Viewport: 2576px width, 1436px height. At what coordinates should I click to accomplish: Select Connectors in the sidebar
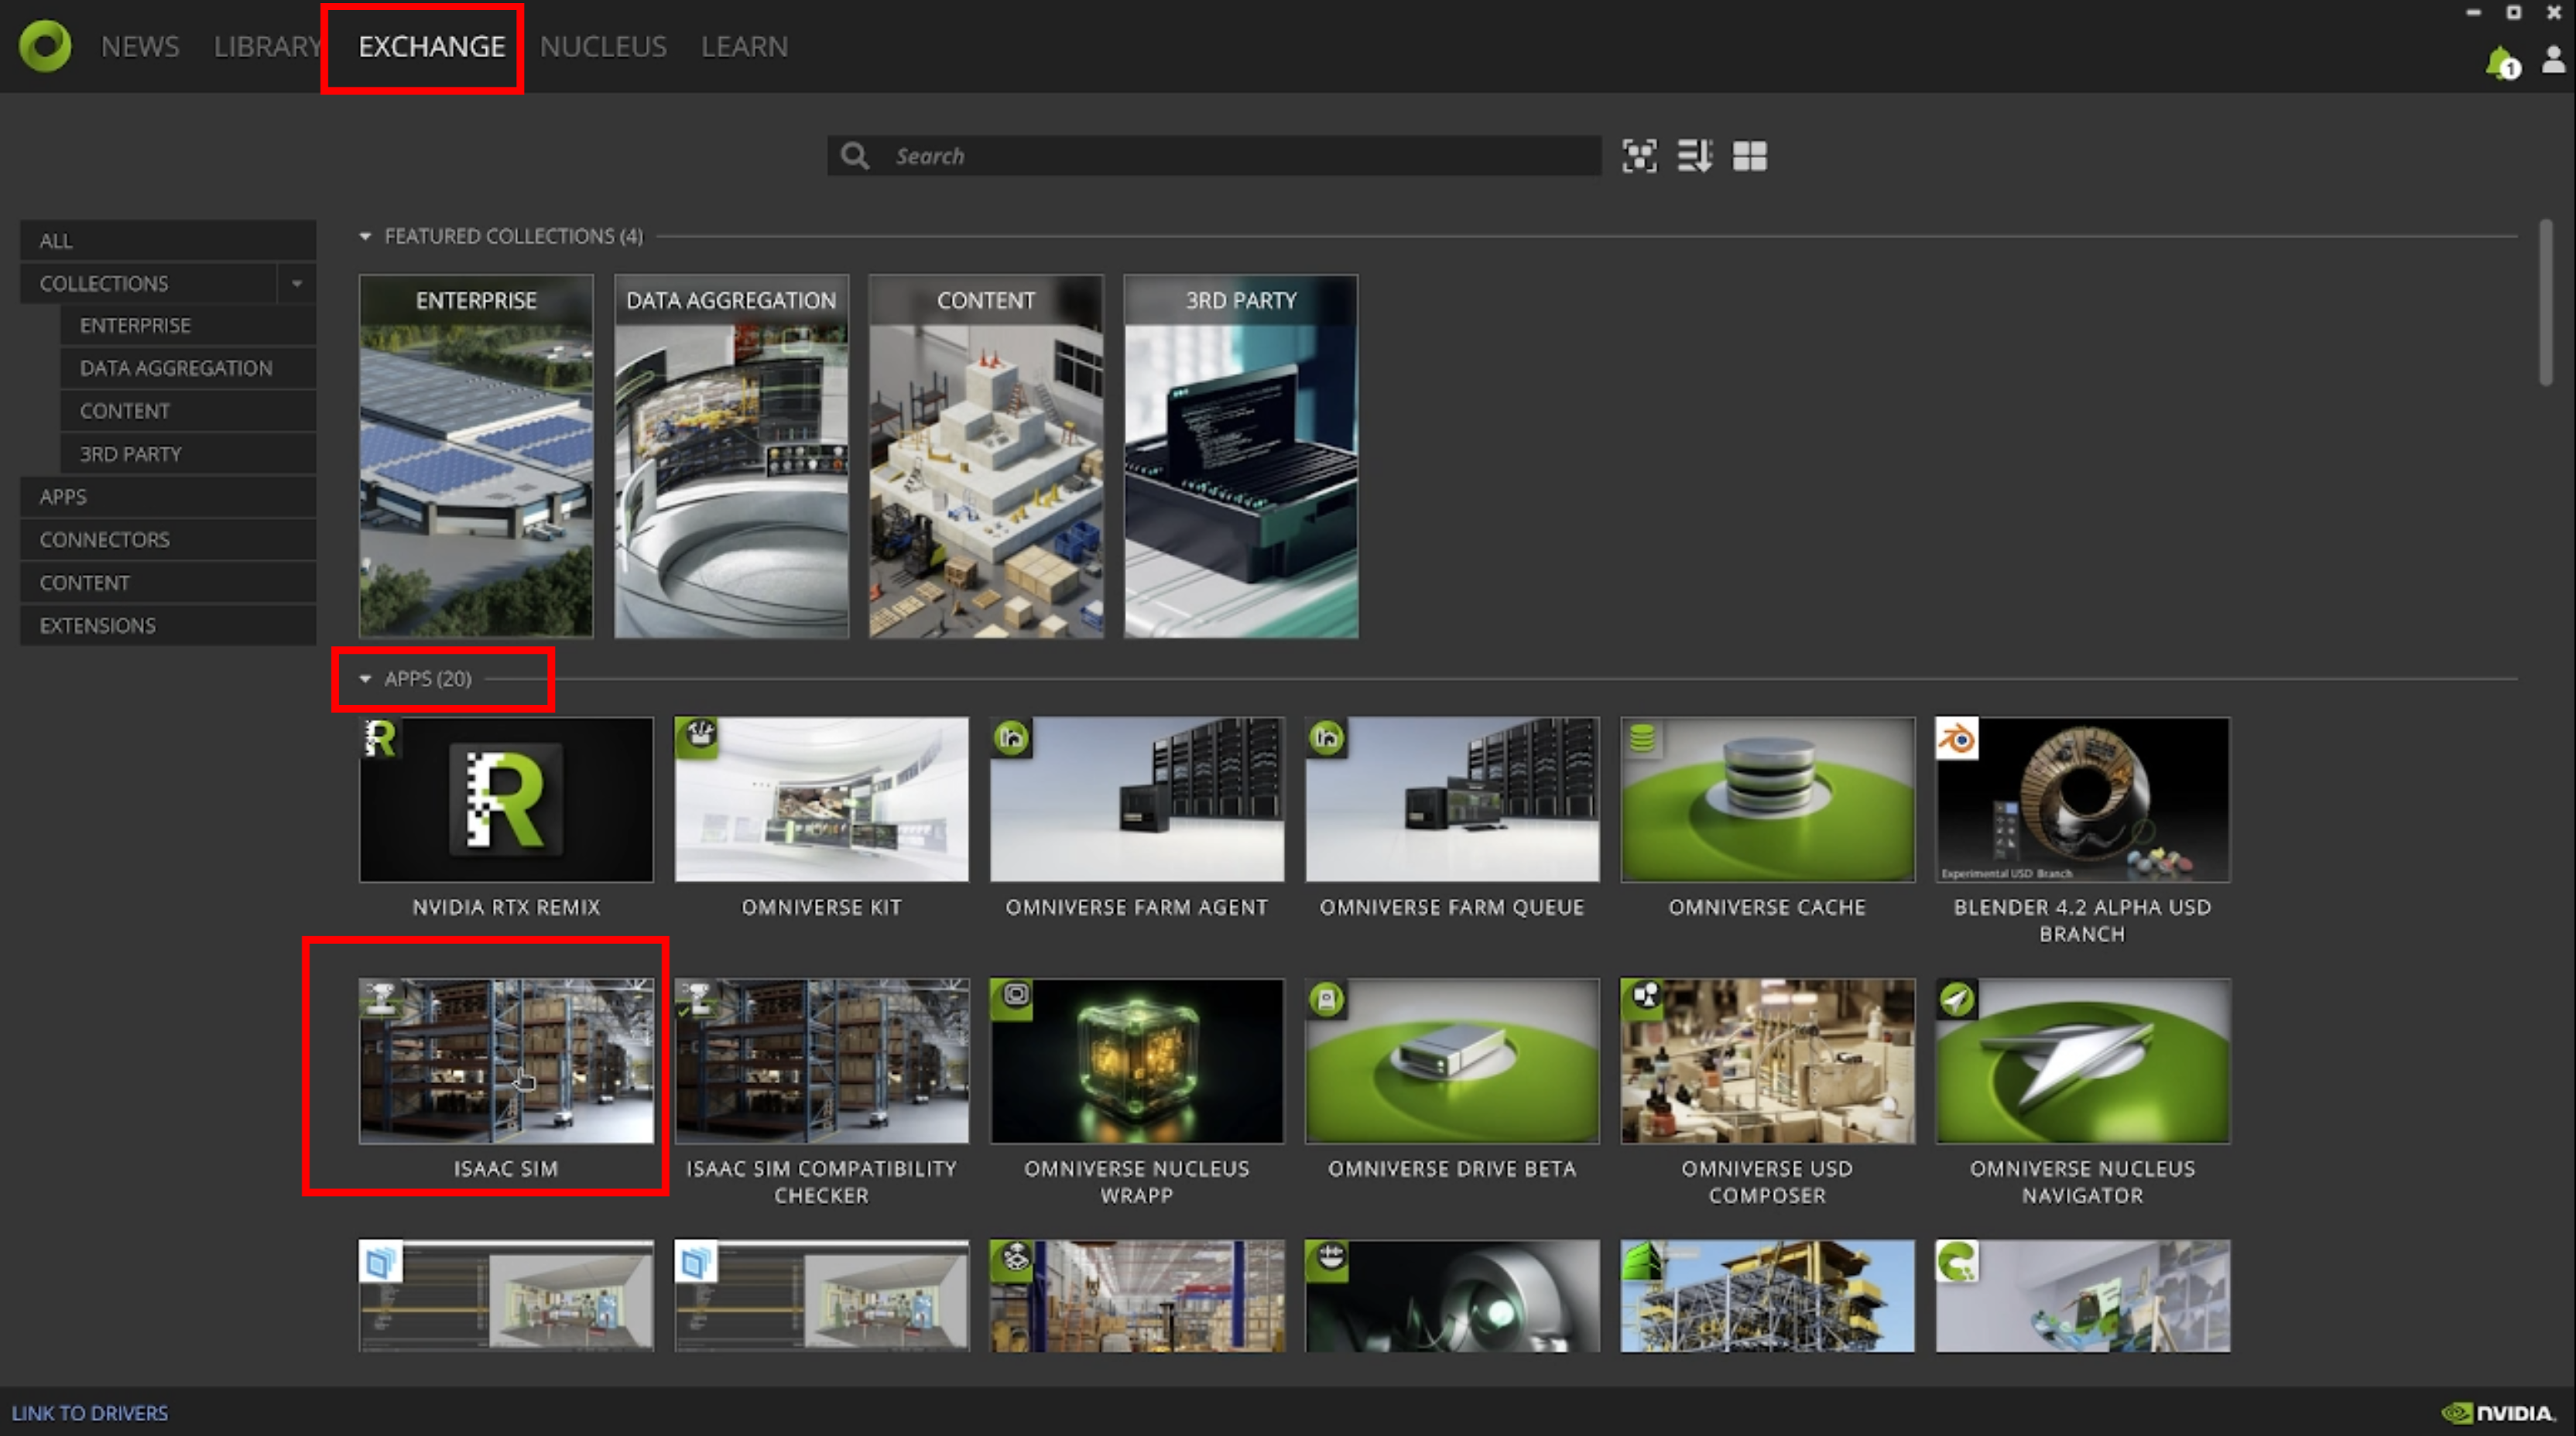[x=105, y=539]
